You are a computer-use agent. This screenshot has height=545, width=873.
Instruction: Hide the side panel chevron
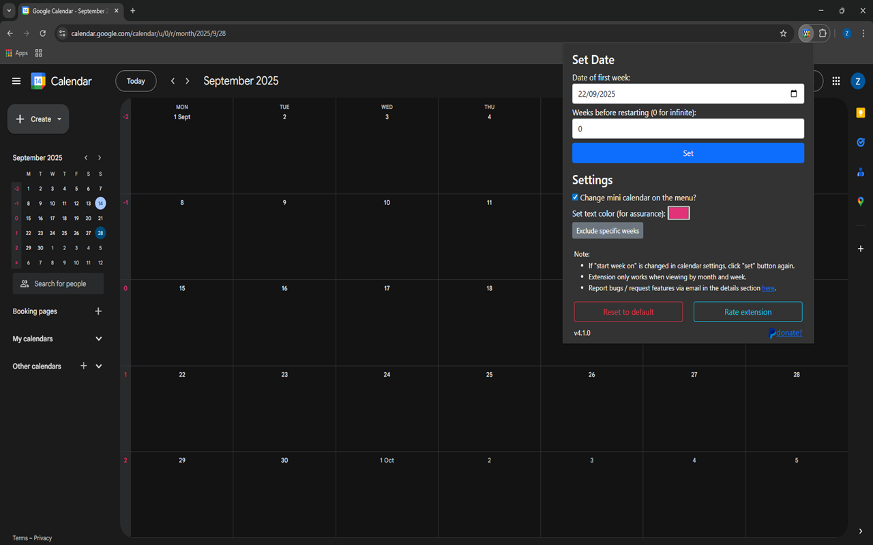pos(861,531)
